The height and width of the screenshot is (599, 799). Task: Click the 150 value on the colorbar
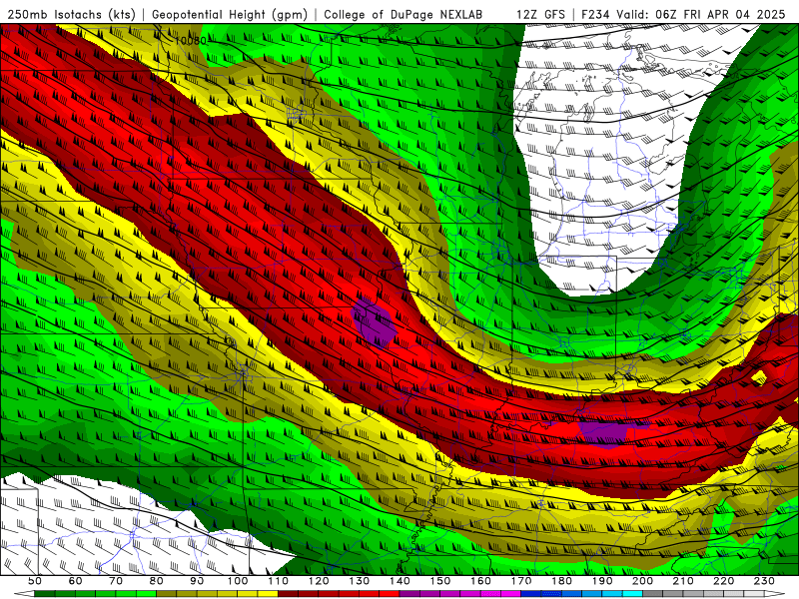[x=440, y=581]
